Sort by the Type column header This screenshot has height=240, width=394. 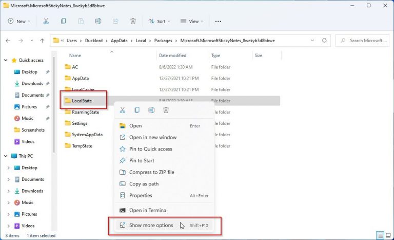point(215,56)
